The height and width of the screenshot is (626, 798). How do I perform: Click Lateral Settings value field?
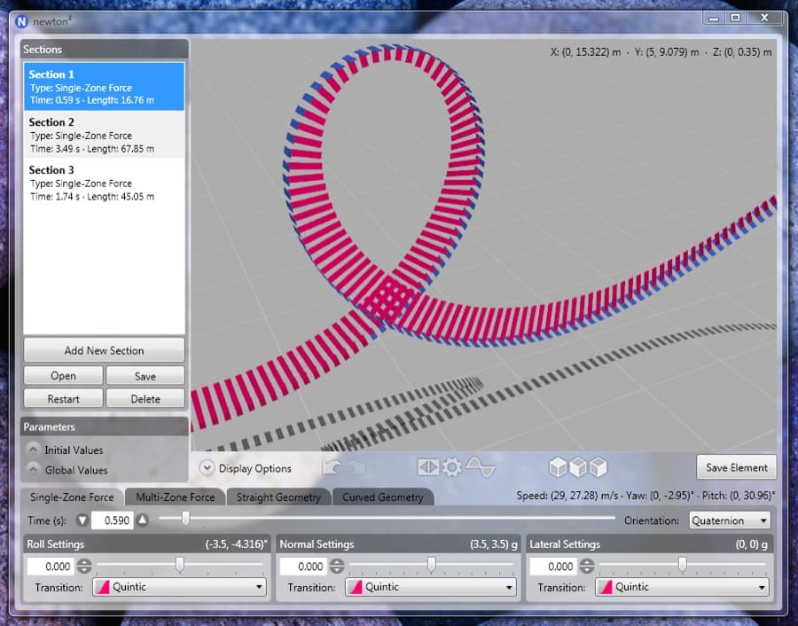pyautogui.click(x=553, y=566)
